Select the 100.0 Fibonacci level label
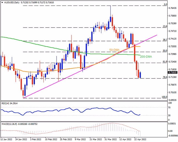 (164, 97)
